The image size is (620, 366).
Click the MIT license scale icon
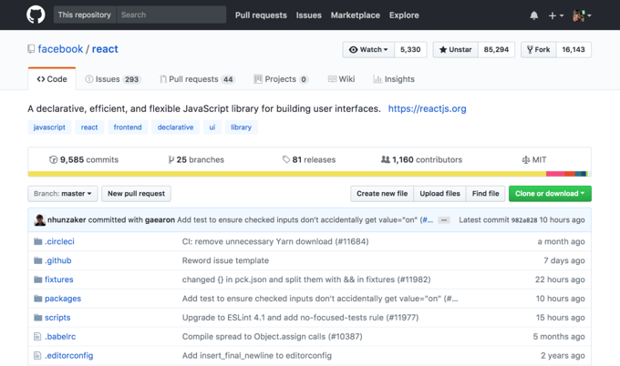click(x=525, y=159)
